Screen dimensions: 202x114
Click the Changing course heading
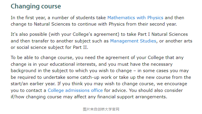(x=36, y=6)
